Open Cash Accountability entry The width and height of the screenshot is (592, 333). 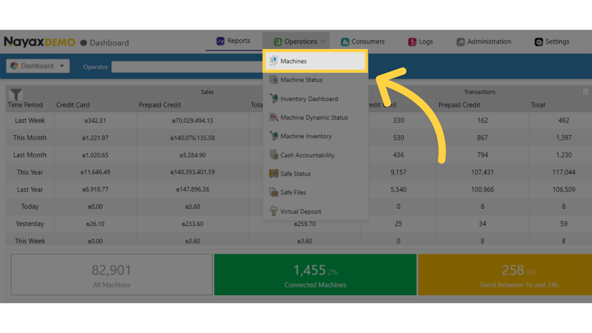315,155
